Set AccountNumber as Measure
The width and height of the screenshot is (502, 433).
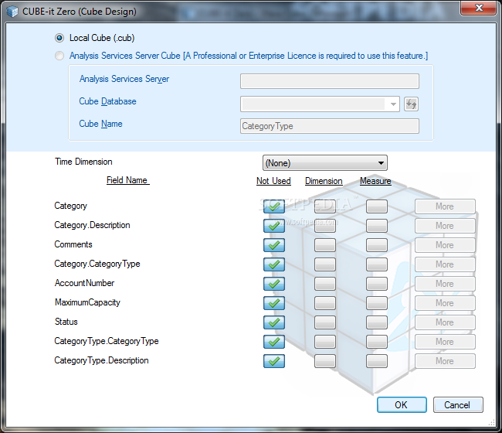pos(377,284)
